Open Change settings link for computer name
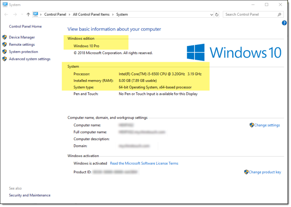 click(267, 125)
